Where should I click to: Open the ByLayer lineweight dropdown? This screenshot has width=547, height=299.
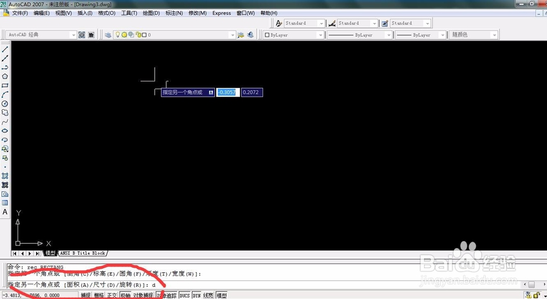pos(443,35)
